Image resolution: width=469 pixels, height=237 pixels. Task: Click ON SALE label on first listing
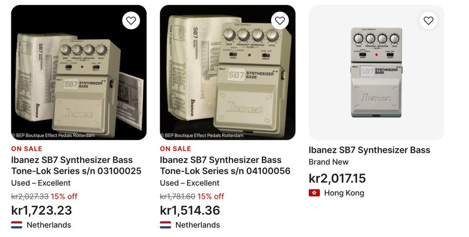click(x=26, y=149)
